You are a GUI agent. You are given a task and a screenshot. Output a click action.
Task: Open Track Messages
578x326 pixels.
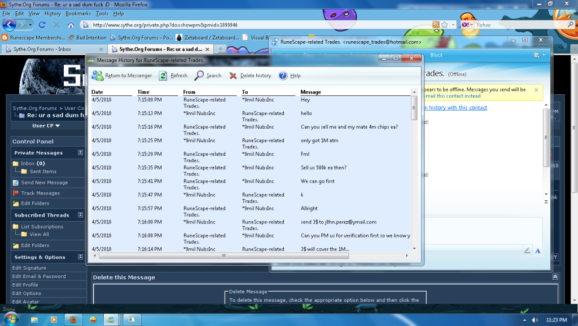(40, 193)
